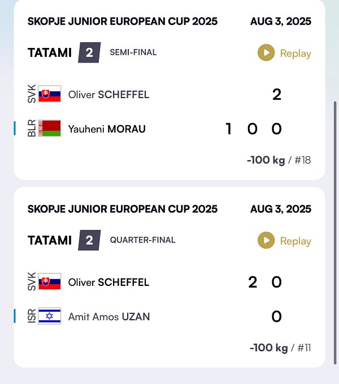Viewport: 339px width, 384px height.
Task: Open Yauheni MORAU's profile
Action: 107,129
